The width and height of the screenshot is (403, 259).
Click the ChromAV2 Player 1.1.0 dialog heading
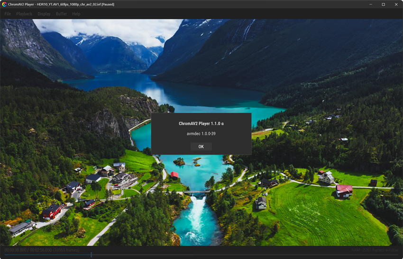tap(201, 124)
